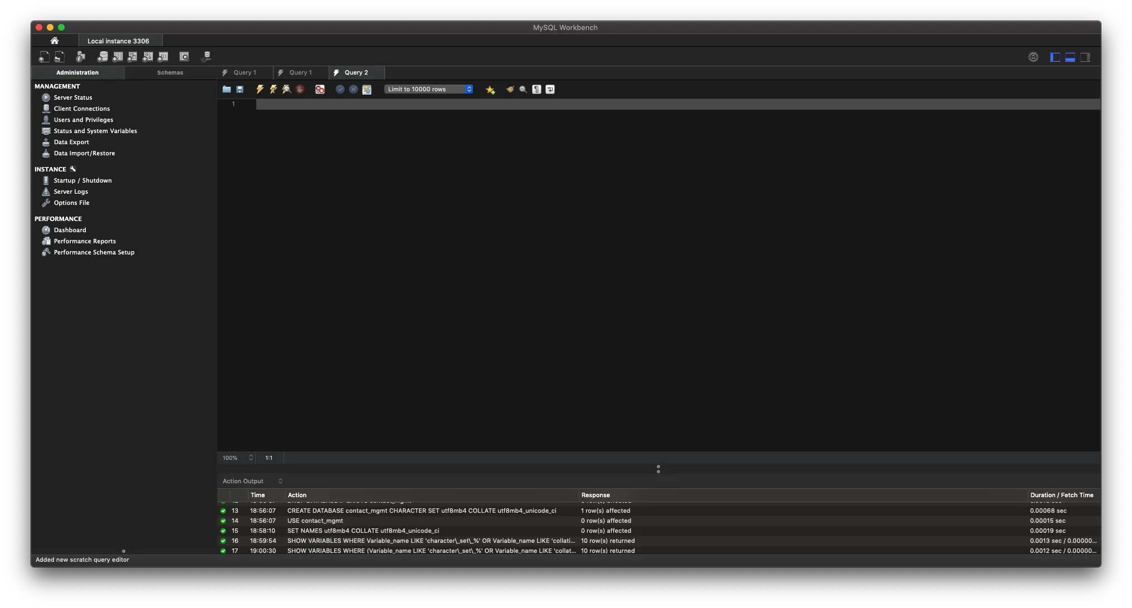Image resolution: width=1132 pixels, height=608 pixels.
Task: Click the Local instance 3306 home tab
Action: point(119,41)
